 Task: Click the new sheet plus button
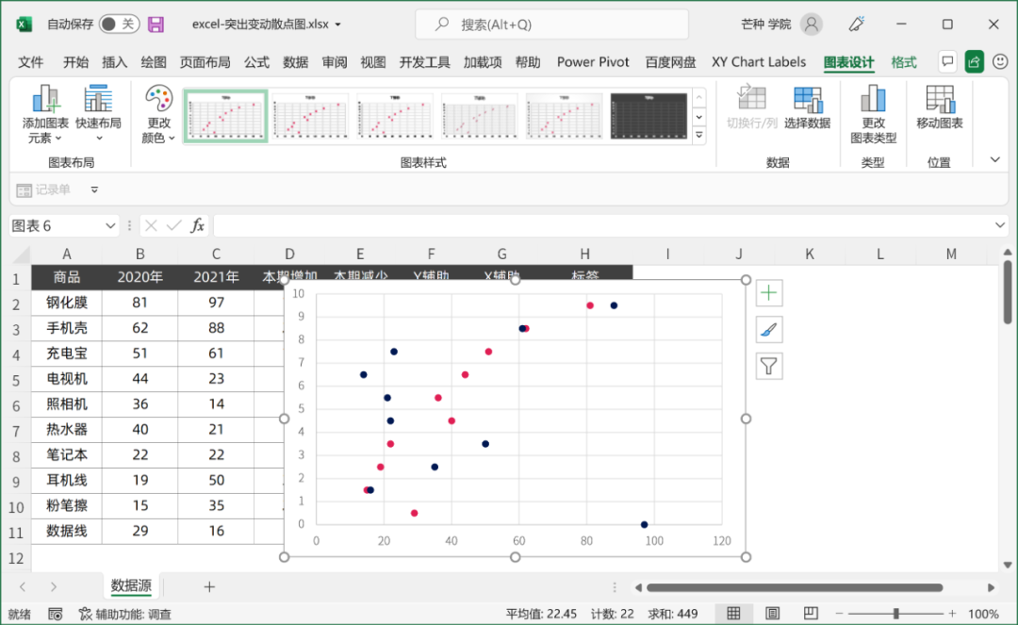coord(209,586)
